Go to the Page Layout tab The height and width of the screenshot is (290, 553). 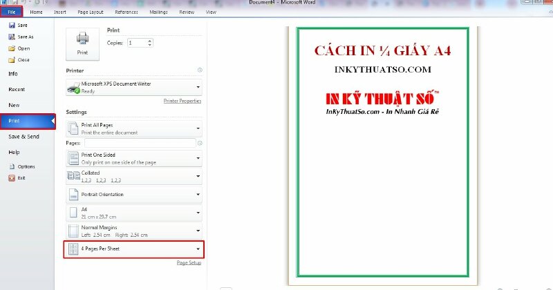coord(91,12)
